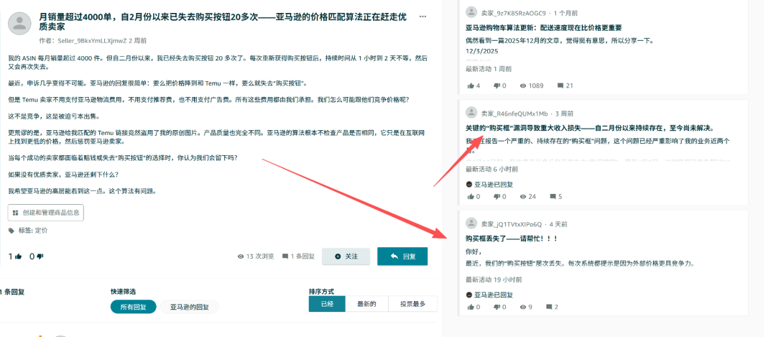
Task: Sort replies by 最新的
Action: pyautogui.click(x=366, y=304)
